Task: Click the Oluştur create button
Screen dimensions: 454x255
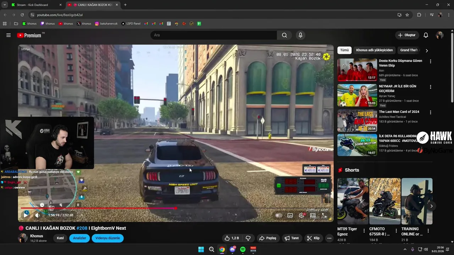Action: coord(407,35)
